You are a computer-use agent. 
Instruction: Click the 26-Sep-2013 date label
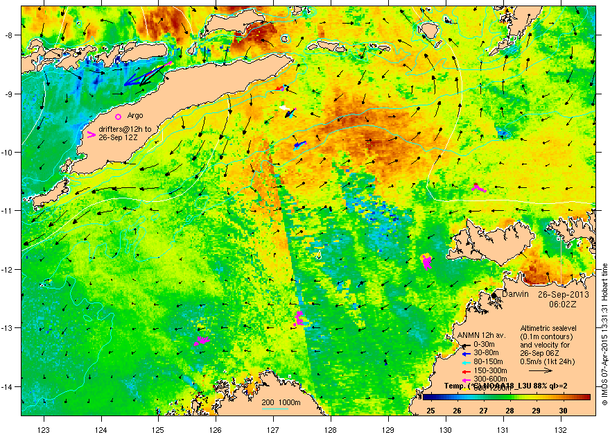point(564,295)
